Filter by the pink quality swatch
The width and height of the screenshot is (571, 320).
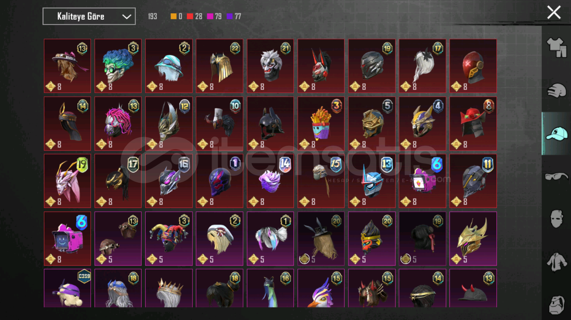(210, 16)
